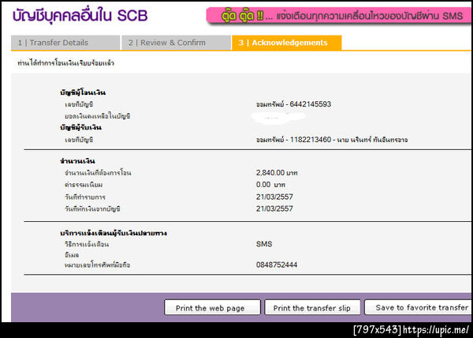Click the debit date next to วันที่หักเงินจากบัญชี
This screenshot has width=473, height=338.
[274, 208]
